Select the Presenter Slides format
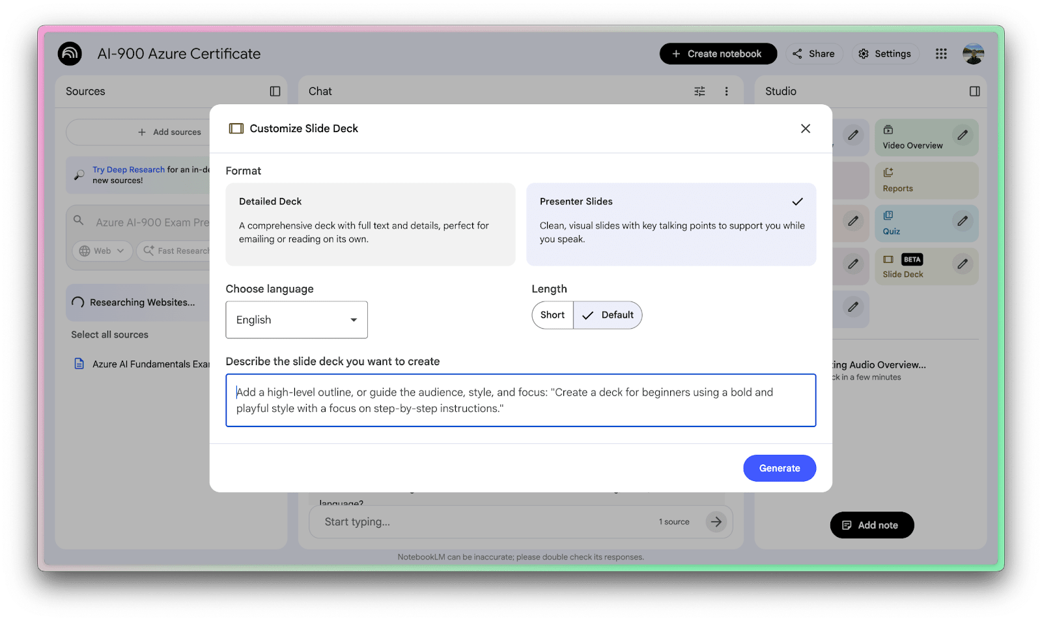This screenshot has width=1042, height=621. pos(671,224)
